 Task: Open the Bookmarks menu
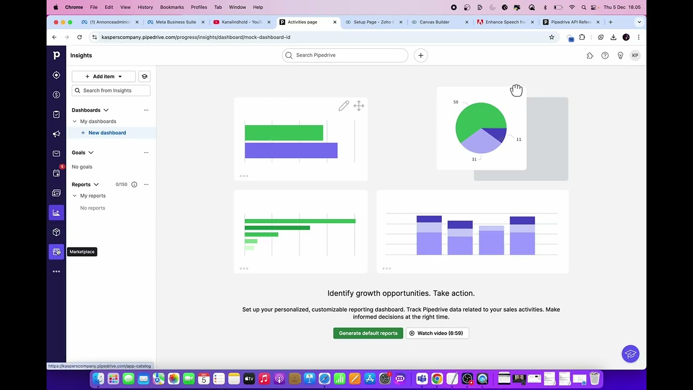[x=172, y=7]
